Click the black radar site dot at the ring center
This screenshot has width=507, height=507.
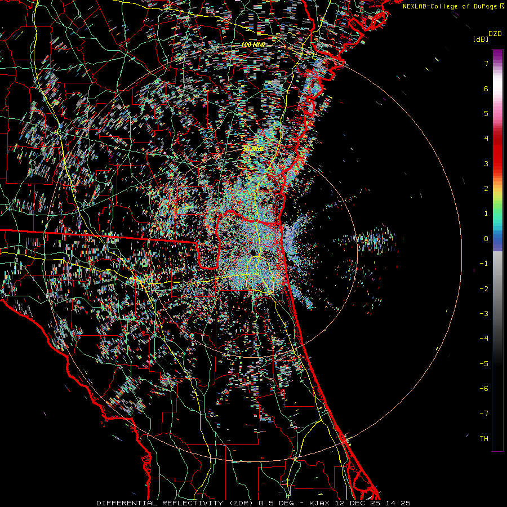pos(253,252)
